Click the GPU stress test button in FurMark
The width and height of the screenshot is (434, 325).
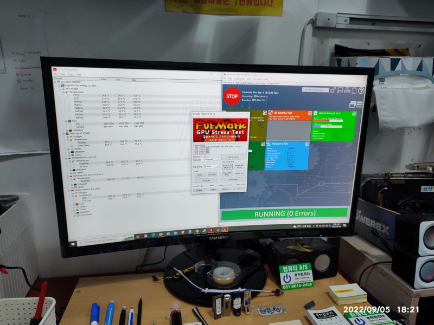coord(234,157)
